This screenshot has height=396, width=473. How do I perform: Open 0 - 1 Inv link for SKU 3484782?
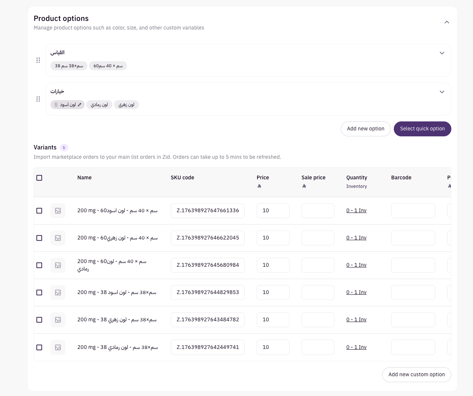pyautogui.click(x=356, y=320)
